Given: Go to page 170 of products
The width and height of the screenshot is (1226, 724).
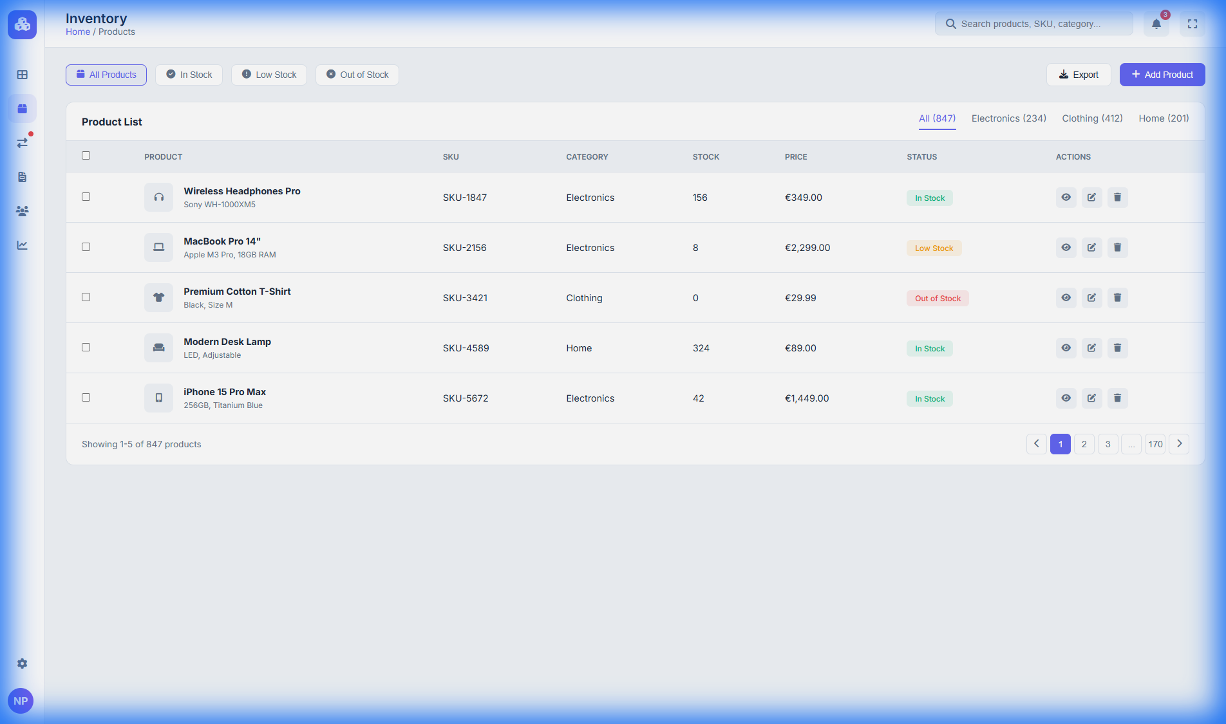Looking at the screenshot, I should point(1155,444).
